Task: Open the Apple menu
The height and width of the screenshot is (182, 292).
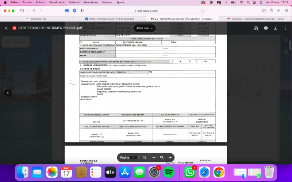Action: point(5,2)
